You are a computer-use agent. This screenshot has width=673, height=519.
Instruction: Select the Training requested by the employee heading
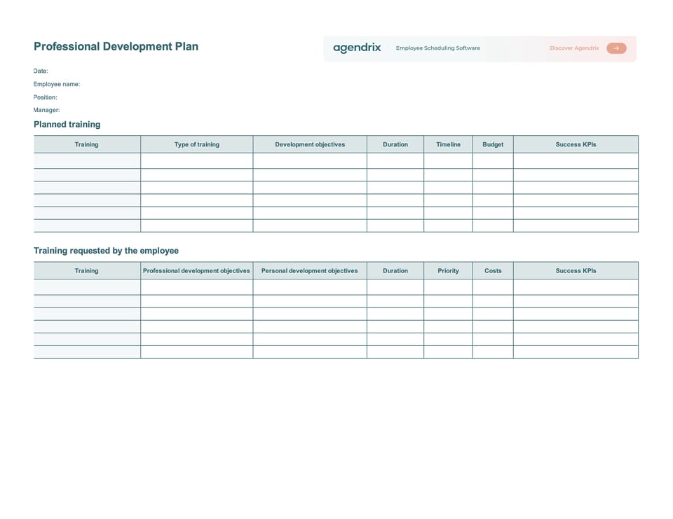[106, 251]
